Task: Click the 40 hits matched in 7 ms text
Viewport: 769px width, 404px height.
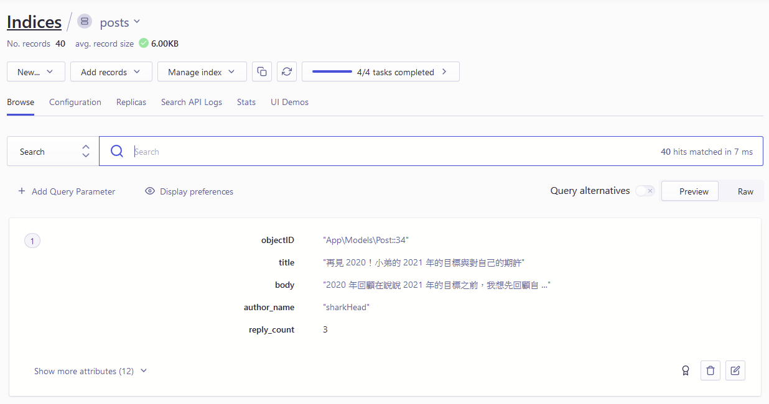Action: [x=707, y=152]
